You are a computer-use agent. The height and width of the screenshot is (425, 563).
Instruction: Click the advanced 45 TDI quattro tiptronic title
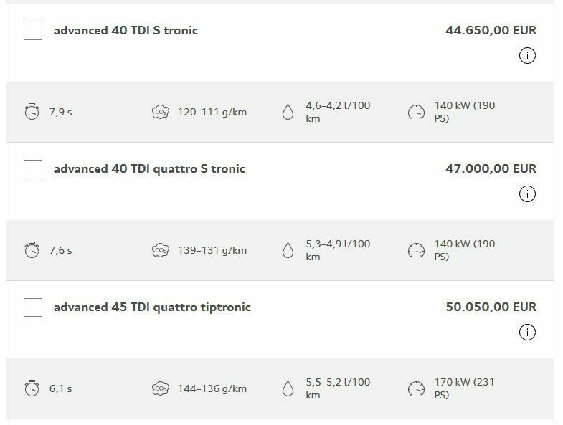tap(152, 307)
